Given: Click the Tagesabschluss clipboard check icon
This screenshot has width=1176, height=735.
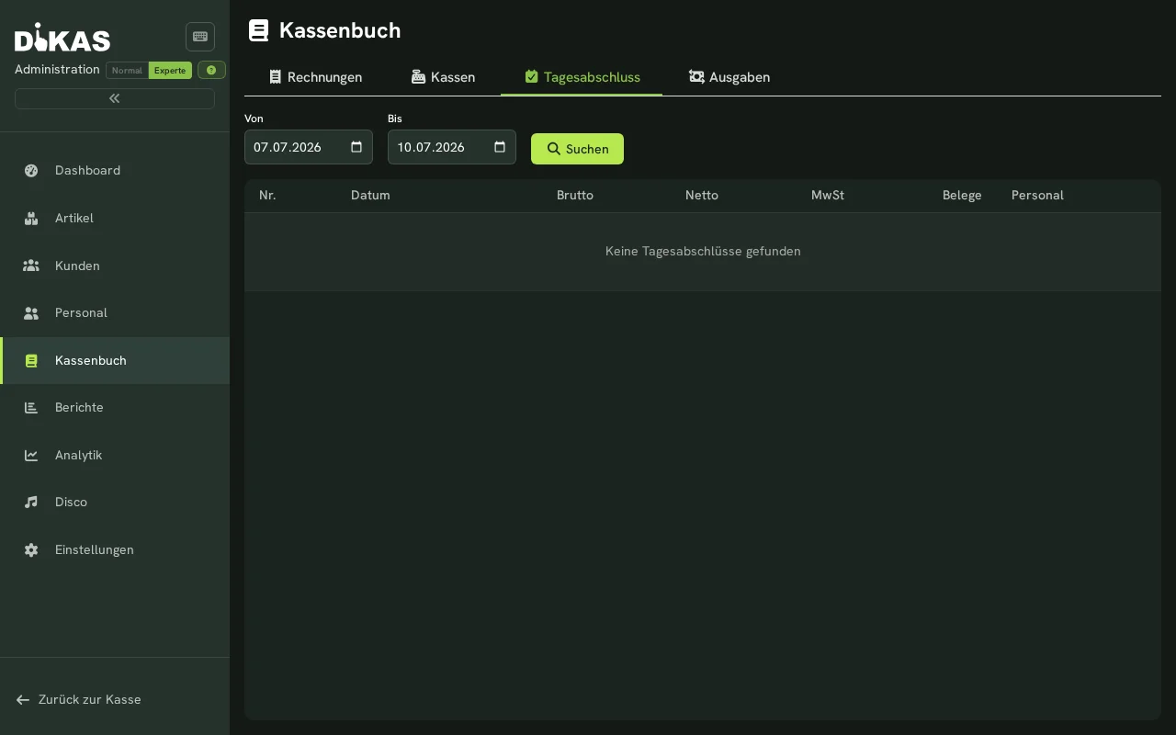Looking at the screenshot, I should 531,77.
